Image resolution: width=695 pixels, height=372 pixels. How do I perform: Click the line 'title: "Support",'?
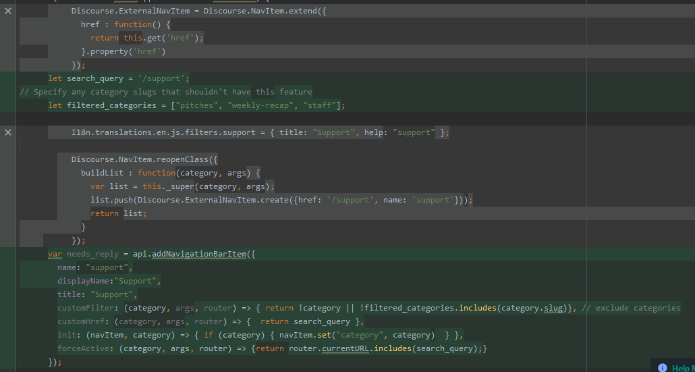[x=98, y=294]
